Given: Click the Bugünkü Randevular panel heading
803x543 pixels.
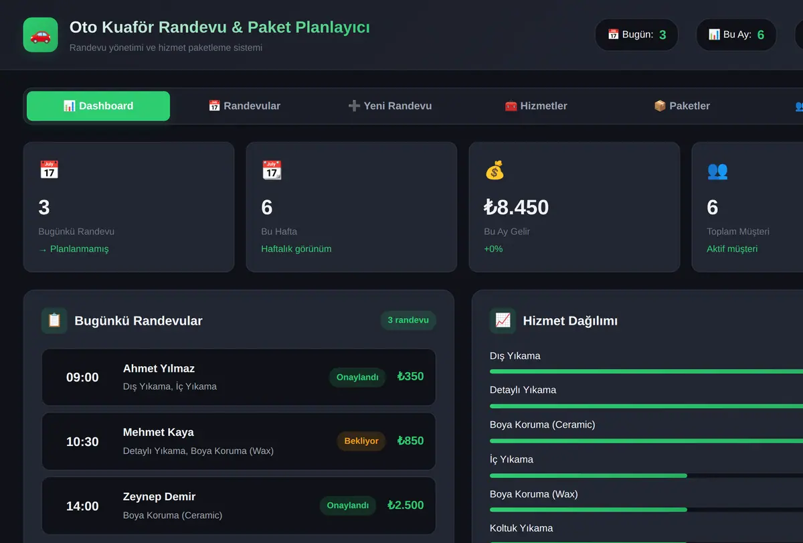Looking at the screenshot, I should point(139,321).
